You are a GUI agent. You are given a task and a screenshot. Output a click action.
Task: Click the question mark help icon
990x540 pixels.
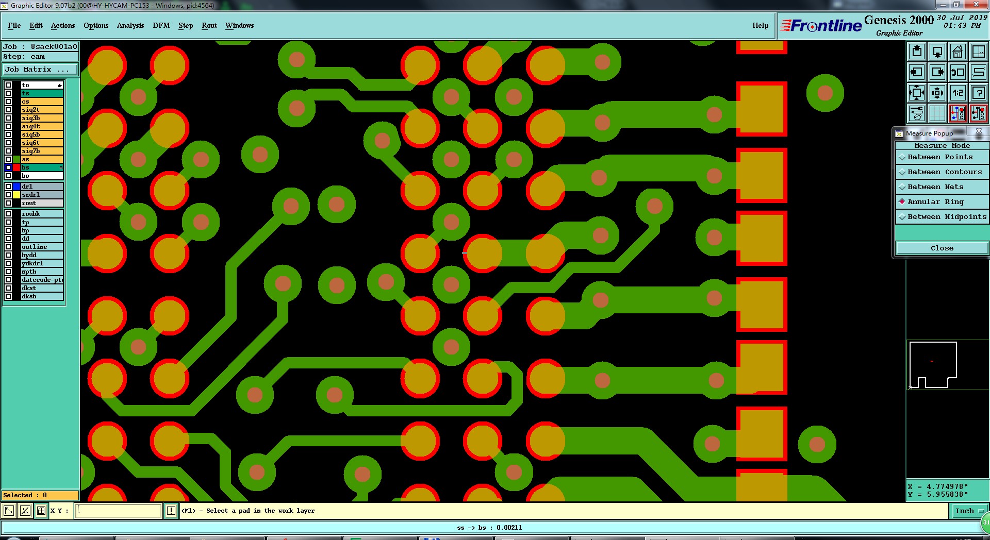click(x=978, y=93)
